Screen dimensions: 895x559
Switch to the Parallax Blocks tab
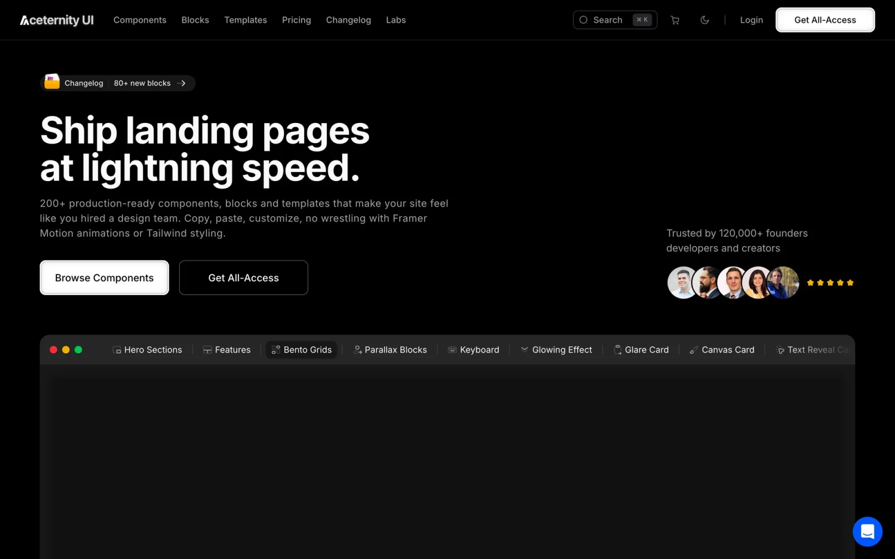[390, 350]
